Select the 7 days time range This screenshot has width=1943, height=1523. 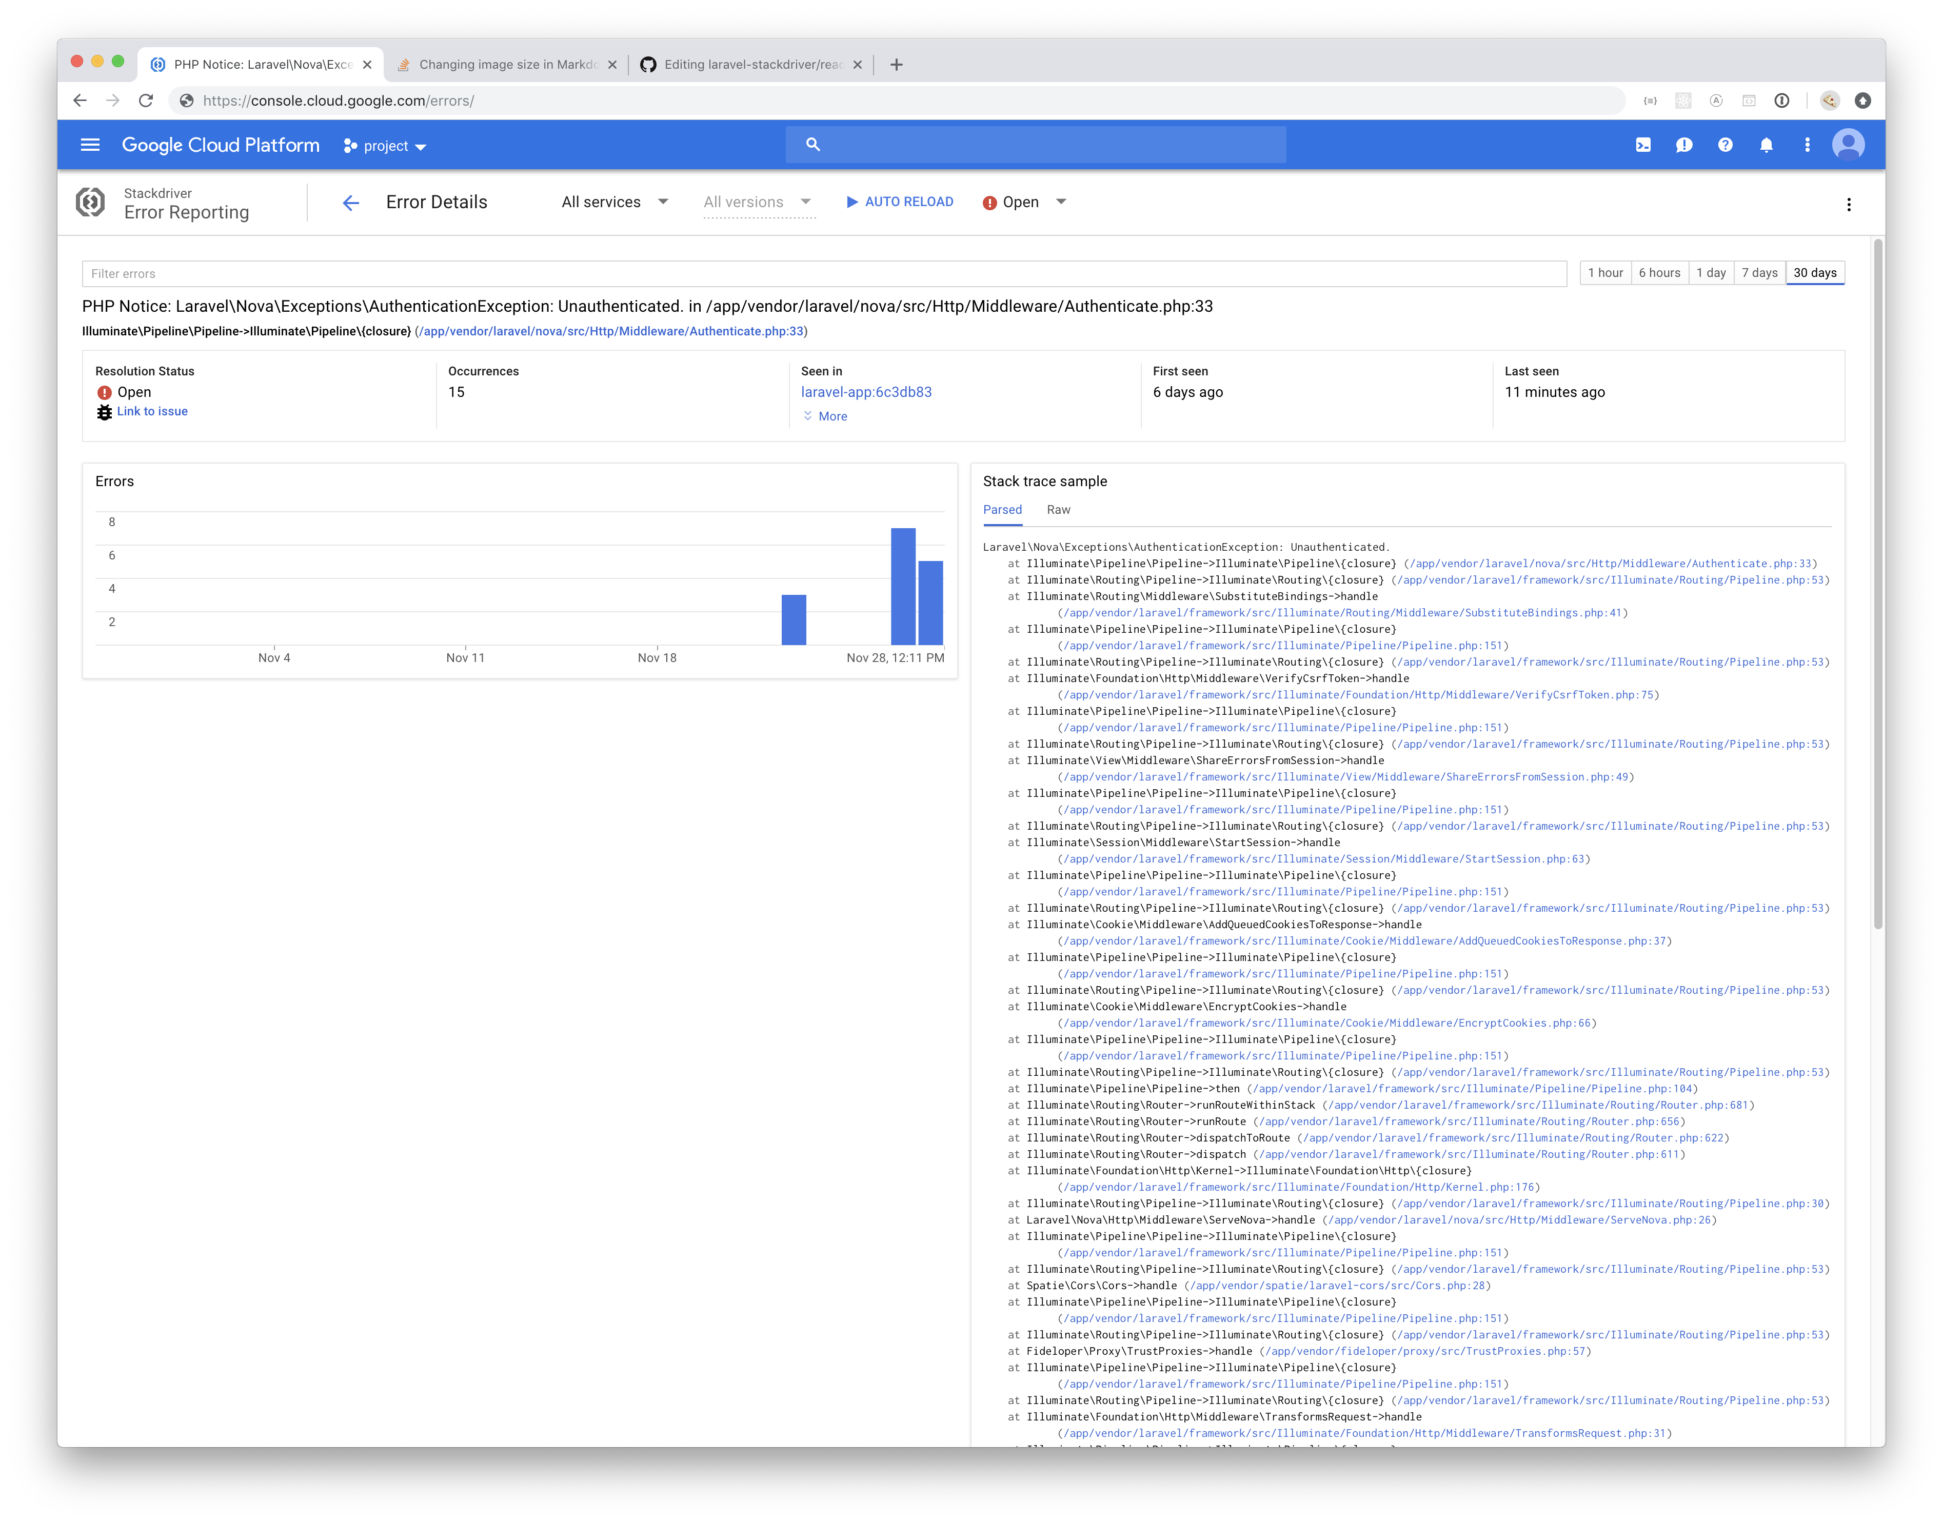(1758, 273)
